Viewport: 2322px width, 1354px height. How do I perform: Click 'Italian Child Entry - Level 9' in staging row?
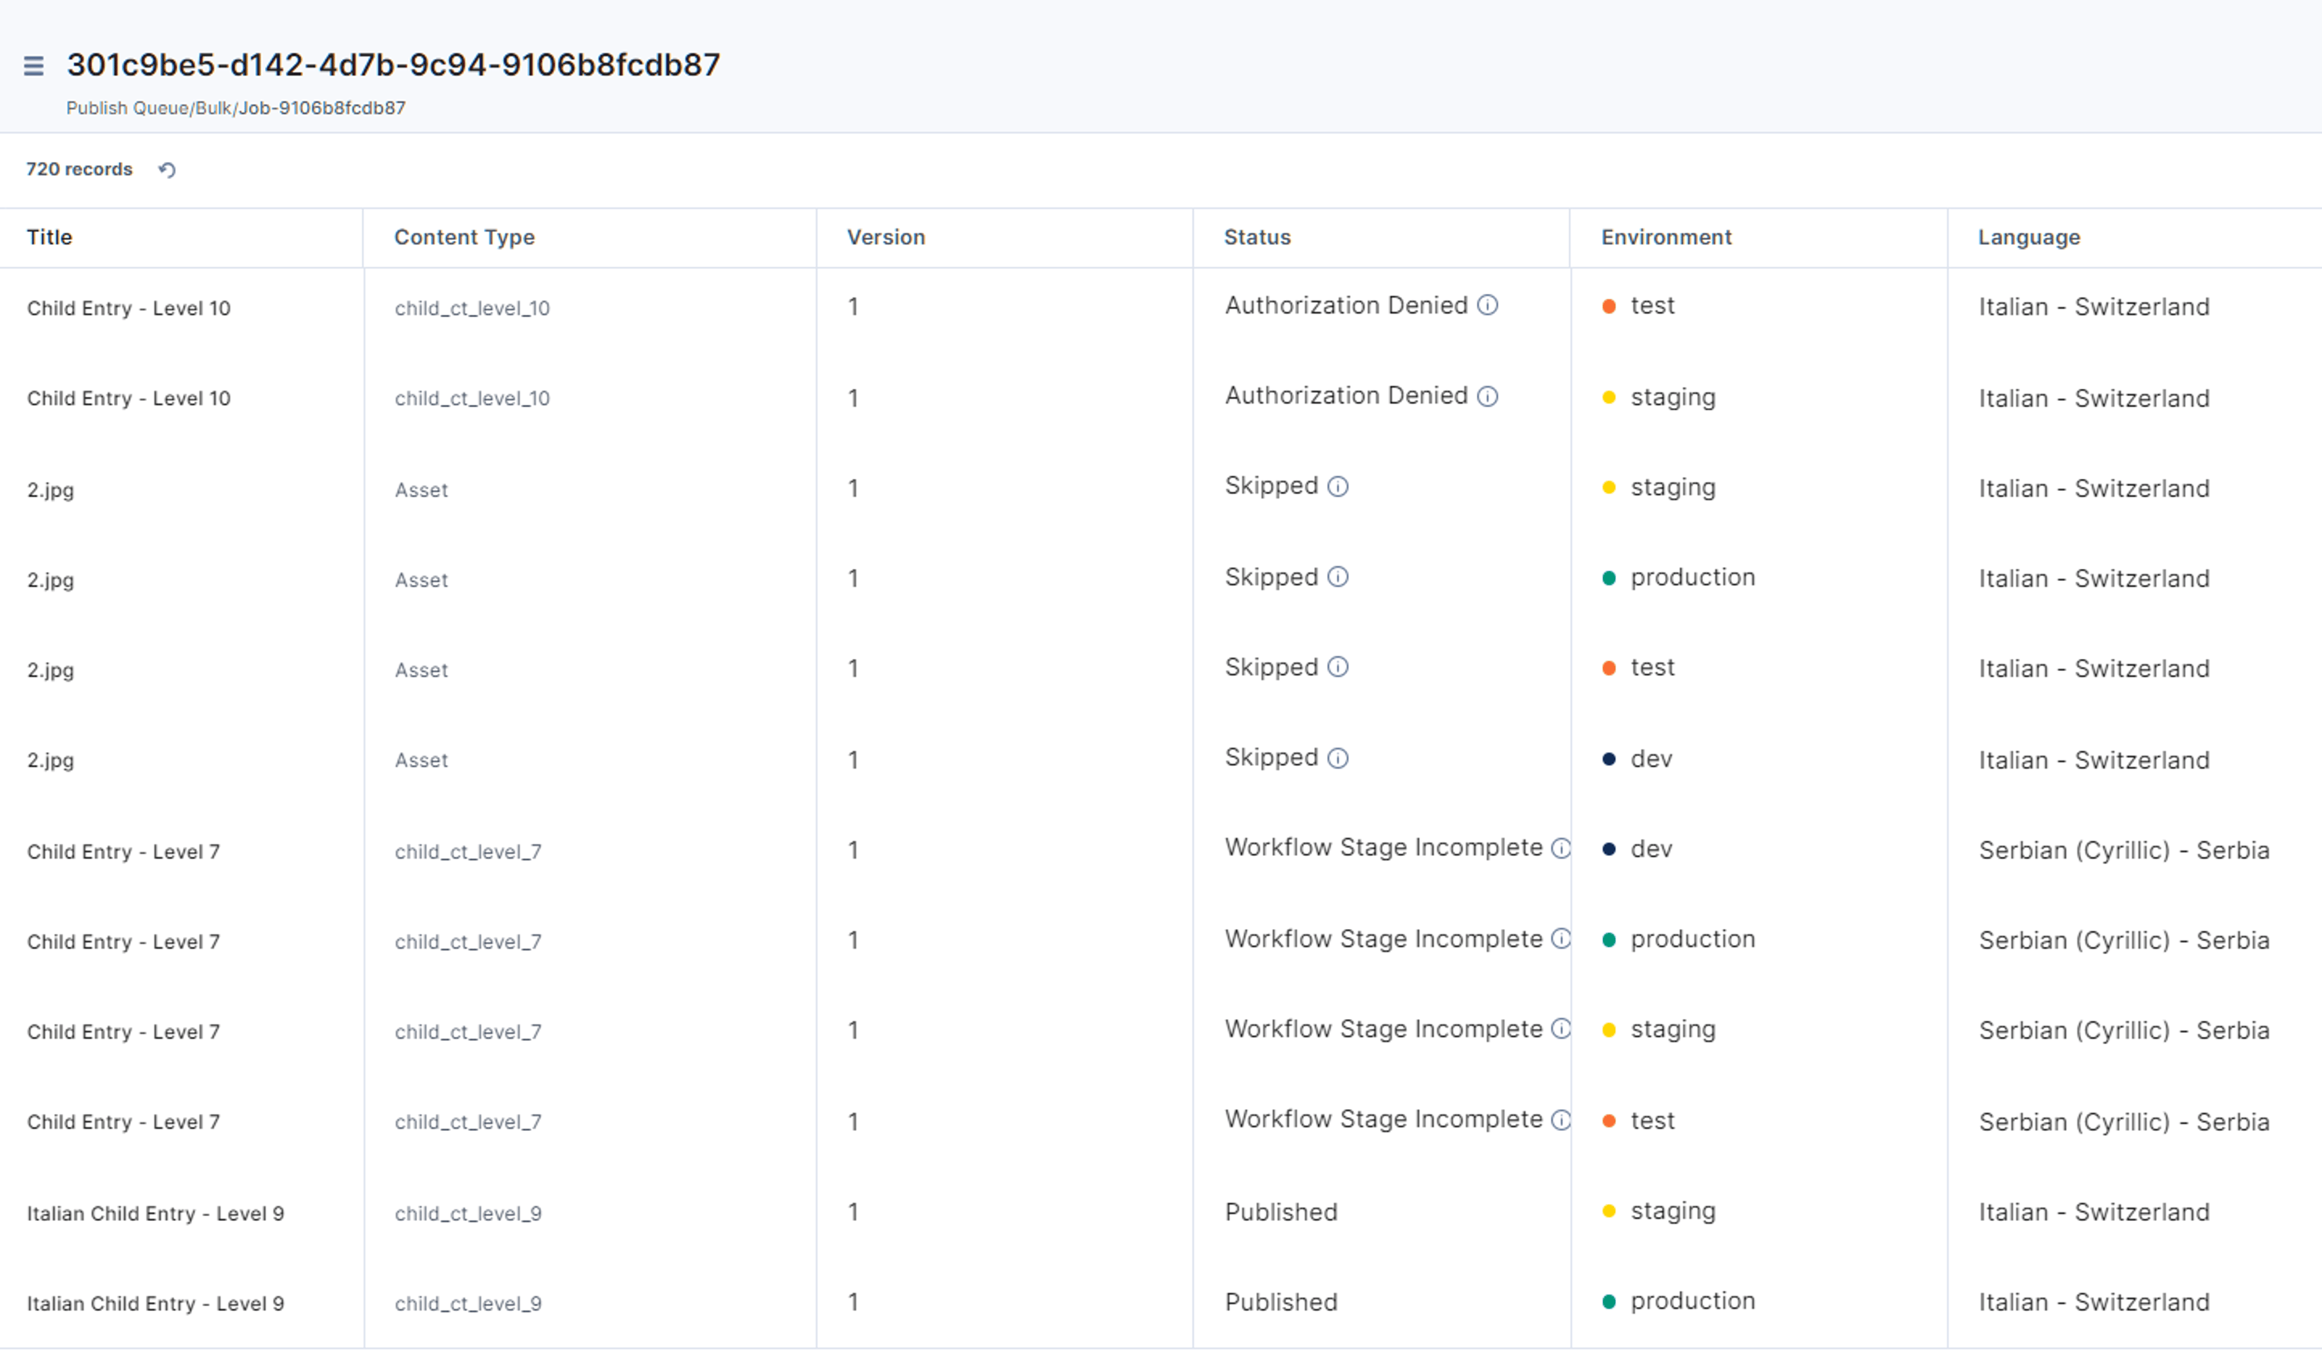click(156, 1214)
